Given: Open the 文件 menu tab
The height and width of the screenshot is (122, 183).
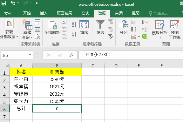Looking at the screenshot, I should (x=8, y=13).
